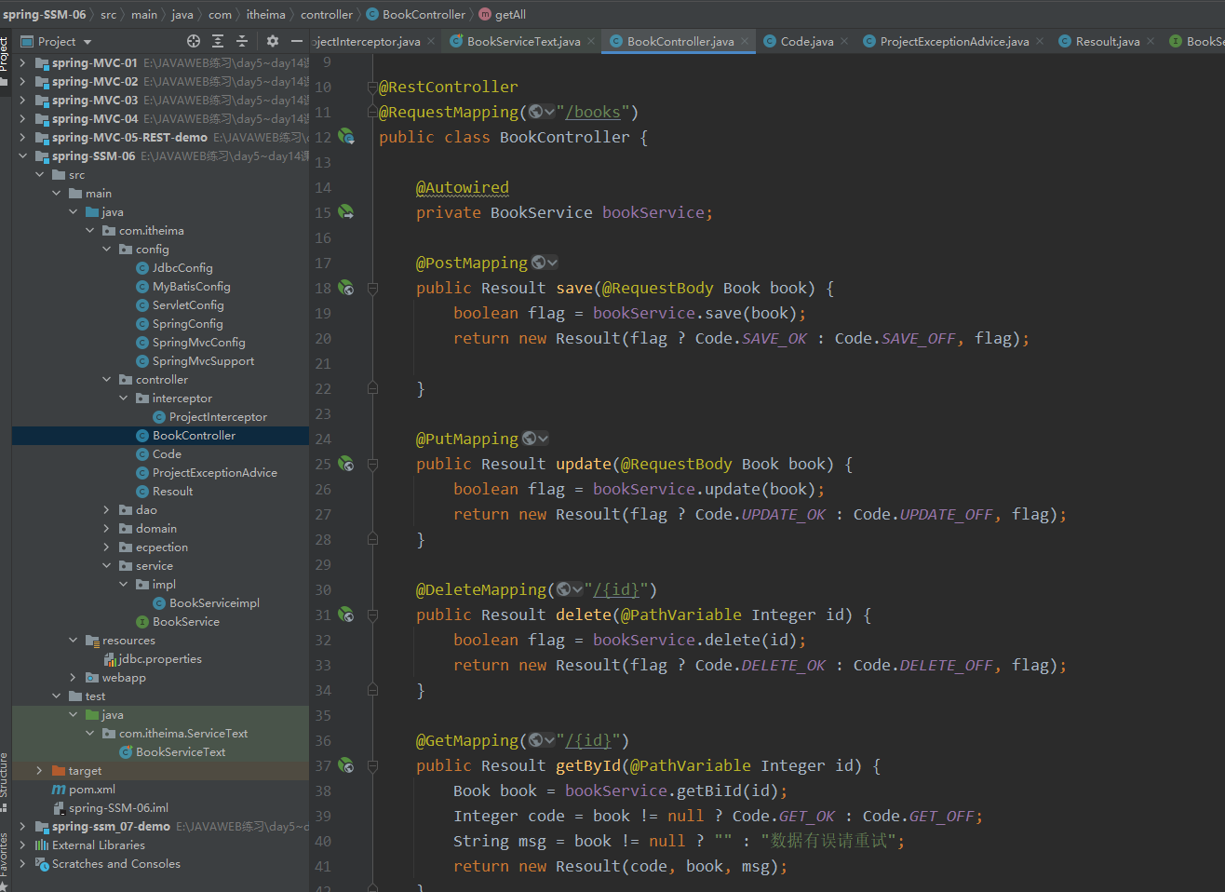
Task: Click the Collapse All icon in Project toolbar
Action: [x=242, y=41]
